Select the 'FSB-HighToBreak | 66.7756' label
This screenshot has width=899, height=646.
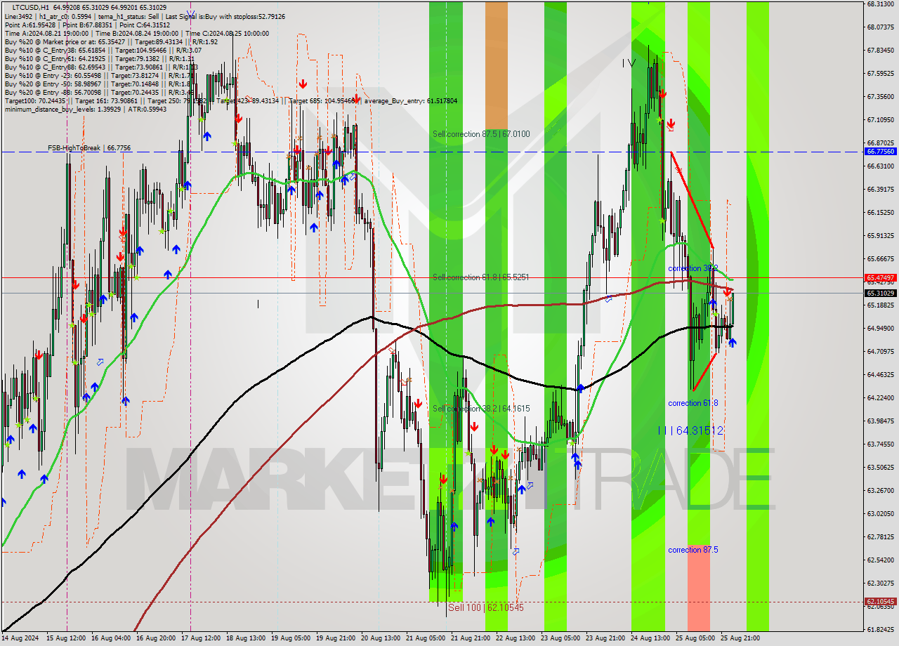click(89, 148)
